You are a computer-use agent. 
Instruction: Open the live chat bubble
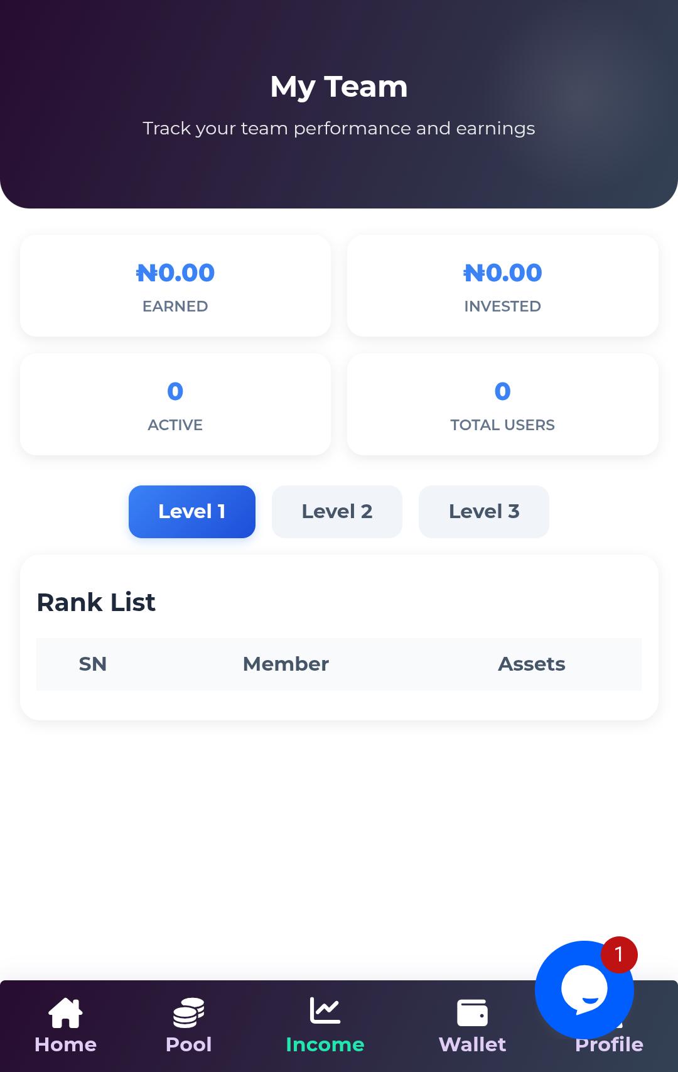(x=583, y=991)
